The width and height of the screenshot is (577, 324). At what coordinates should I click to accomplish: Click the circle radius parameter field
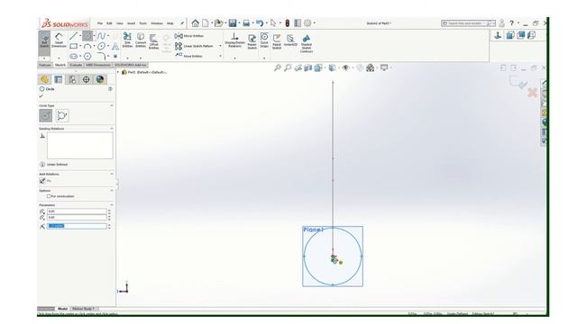point(77,226)
